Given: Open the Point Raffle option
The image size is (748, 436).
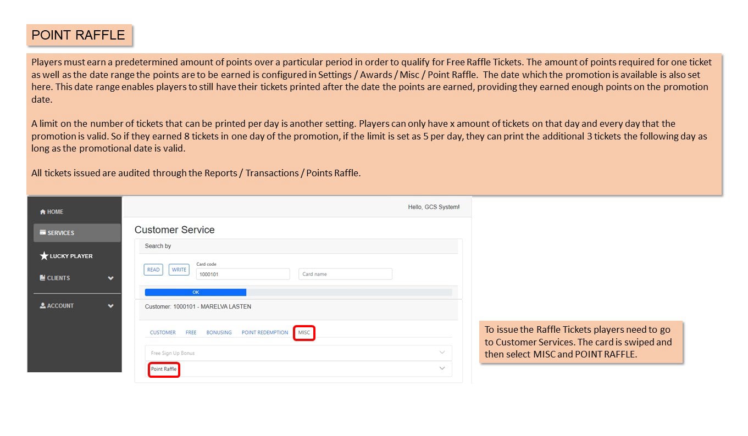Looking at the screenshot, I should 164,369.
